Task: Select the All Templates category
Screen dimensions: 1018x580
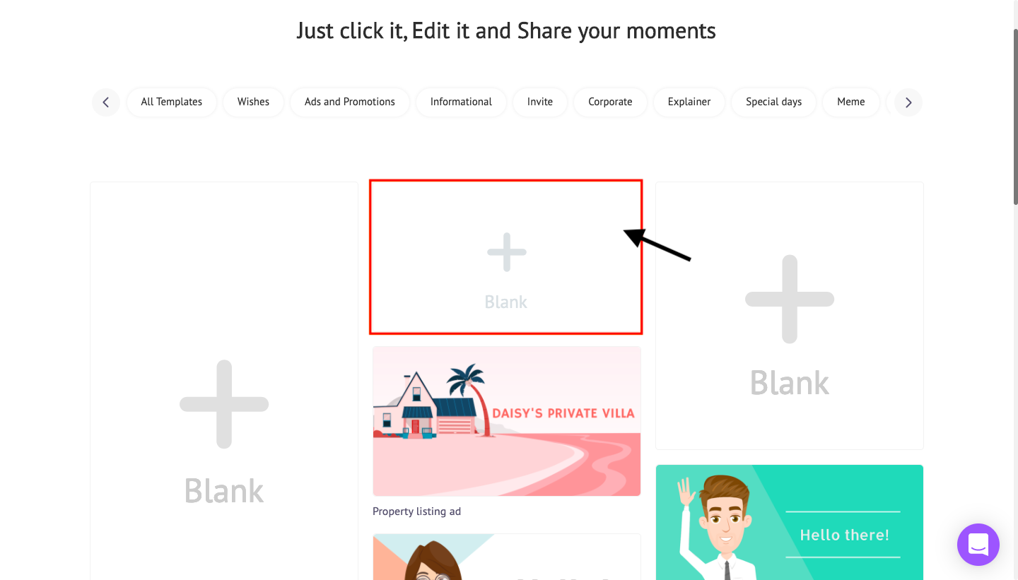Action: [x=172, y=102]
